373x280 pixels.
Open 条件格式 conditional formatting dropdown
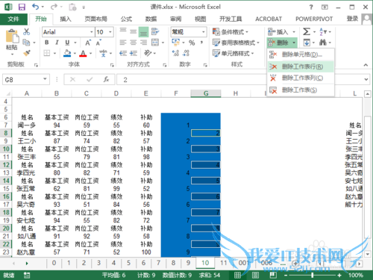coord(231,32)
